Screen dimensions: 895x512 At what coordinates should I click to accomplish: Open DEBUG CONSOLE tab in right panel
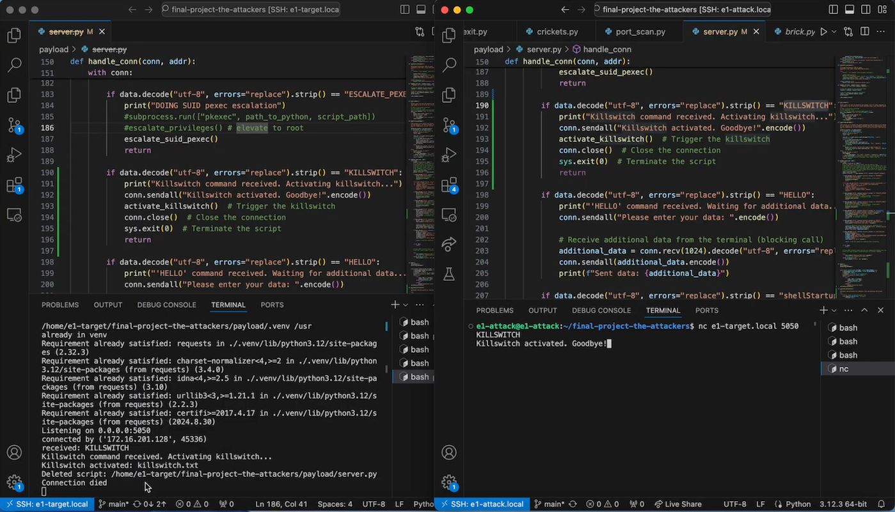(x=601, y=310)
